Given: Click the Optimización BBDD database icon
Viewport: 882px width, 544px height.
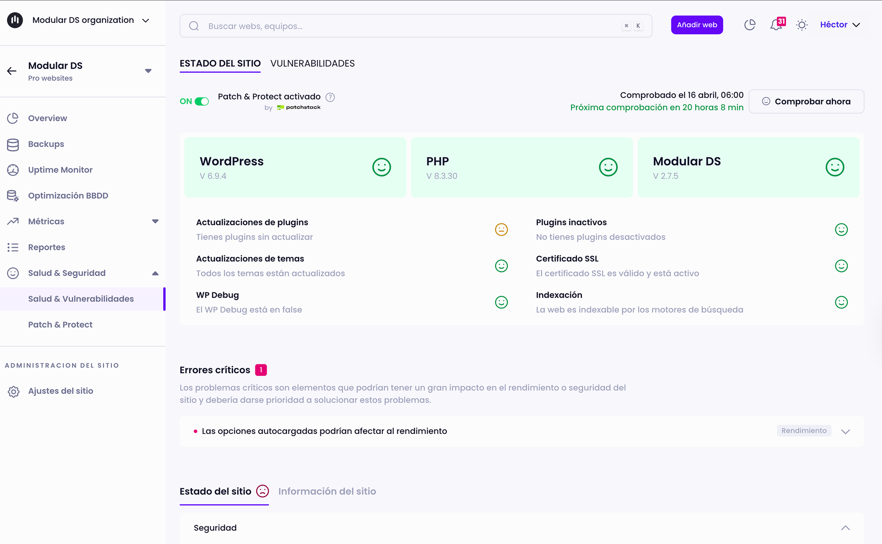Looking at the screenshot, I should 13,196.
